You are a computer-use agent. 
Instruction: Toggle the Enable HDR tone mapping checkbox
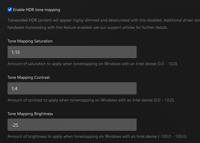(10, 10)
